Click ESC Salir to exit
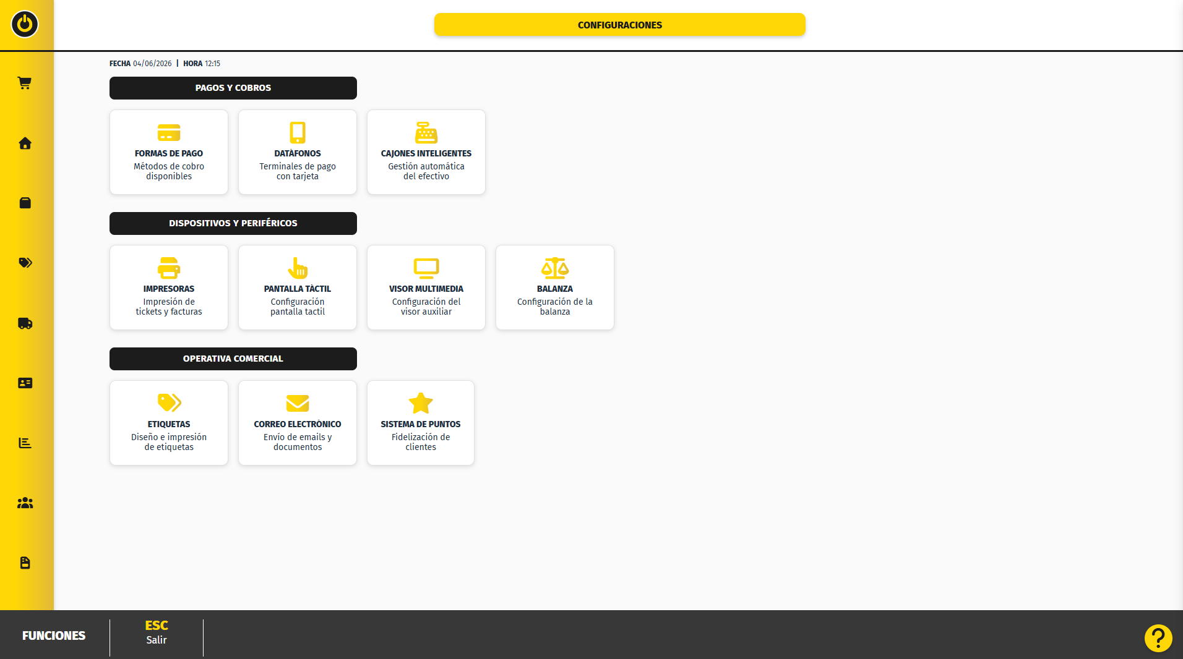This screenshot has height=659, width=1183. coord(157,632)
